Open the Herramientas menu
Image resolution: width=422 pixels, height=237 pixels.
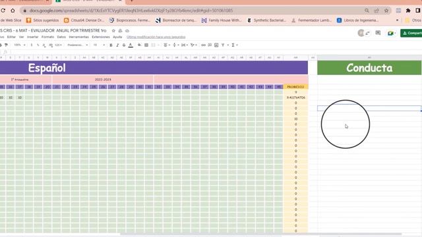[78, 37]
